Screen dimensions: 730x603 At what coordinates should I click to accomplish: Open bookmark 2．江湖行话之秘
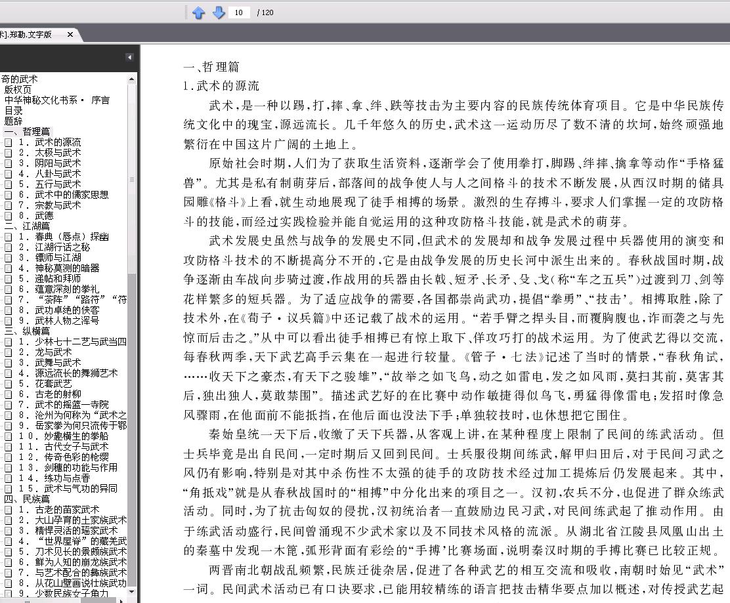(54, 247)
